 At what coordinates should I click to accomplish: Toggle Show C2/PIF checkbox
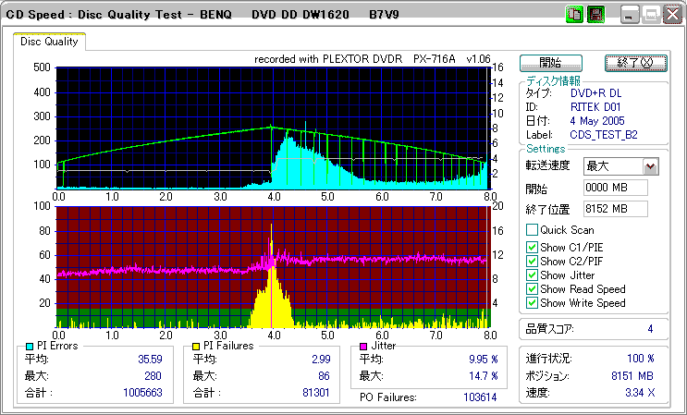click(x=532, y=261)
